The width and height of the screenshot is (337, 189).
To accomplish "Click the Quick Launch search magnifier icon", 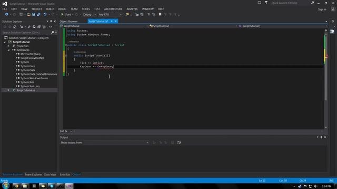I will point(312,3).
